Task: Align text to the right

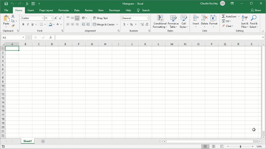Action: 77,24
